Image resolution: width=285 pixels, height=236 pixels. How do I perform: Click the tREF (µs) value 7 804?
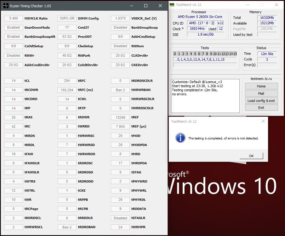point(120,126)
